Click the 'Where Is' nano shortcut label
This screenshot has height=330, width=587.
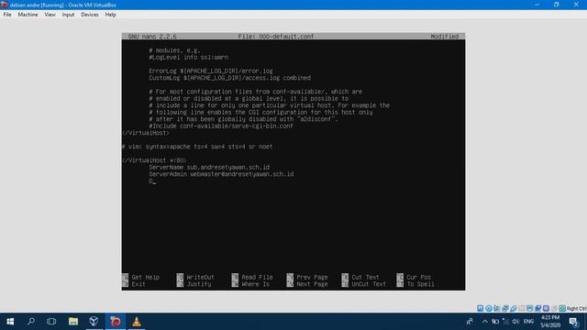click(255, 284)
